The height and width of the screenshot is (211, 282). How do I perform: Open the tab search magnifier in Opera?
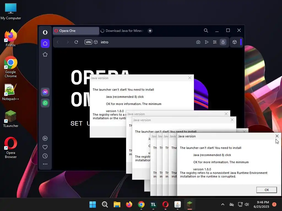206,30
